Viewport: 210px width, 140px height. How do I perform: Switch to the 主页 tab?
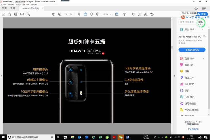(x=4, y=8)
